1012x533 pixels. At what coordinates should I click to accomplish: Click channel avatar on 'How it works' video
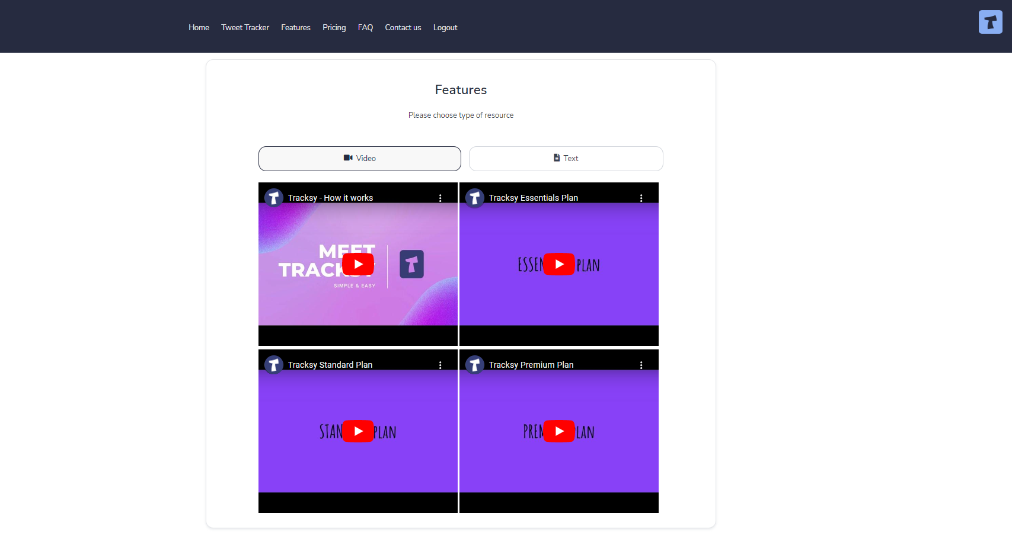(x=274, y=198)
